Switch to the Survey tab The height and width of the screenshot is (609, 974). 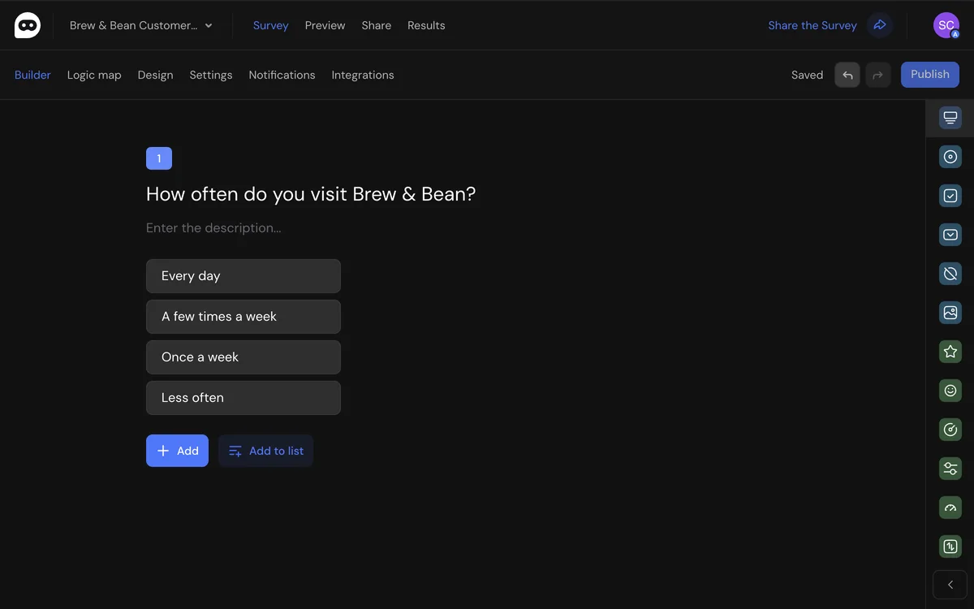click(x=270, y=25)
